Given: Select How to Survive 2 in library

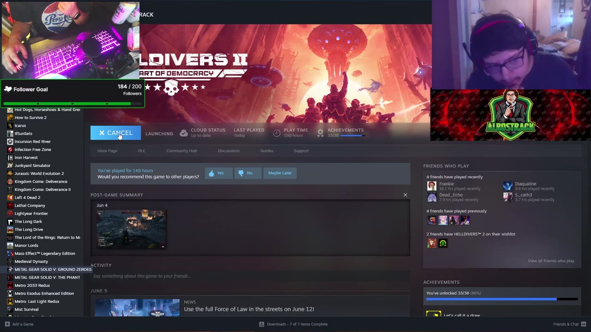Looking at the screenshot, I should click(x=30, y=118).
